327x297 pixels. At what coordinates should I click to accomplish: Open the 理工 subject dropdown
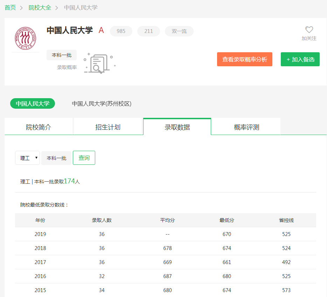click(x=27, y=158)
